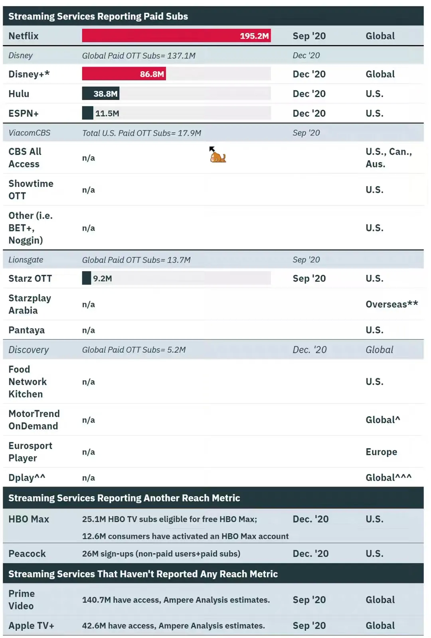Select the Apple TV+ row label
Viewport: 431px width, 638px height.
pyautogui.click(x=31, y=626)
